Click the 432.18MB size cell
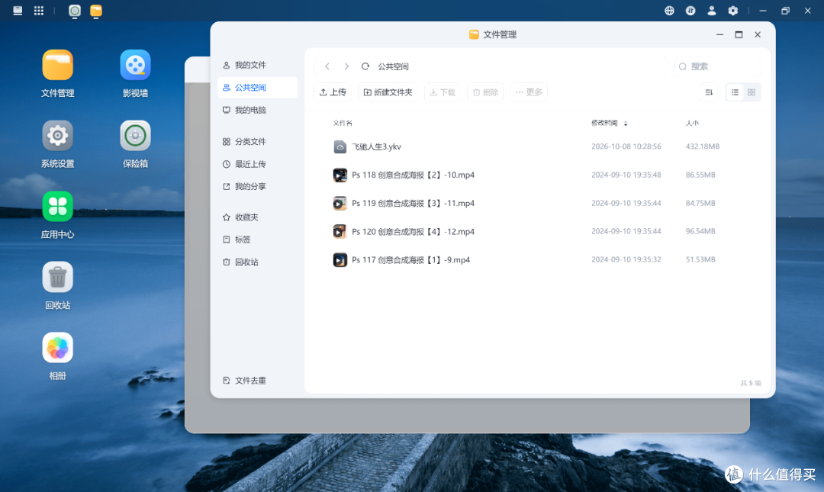Viewport: 824px width, 492px height. [x=702, y=146]
